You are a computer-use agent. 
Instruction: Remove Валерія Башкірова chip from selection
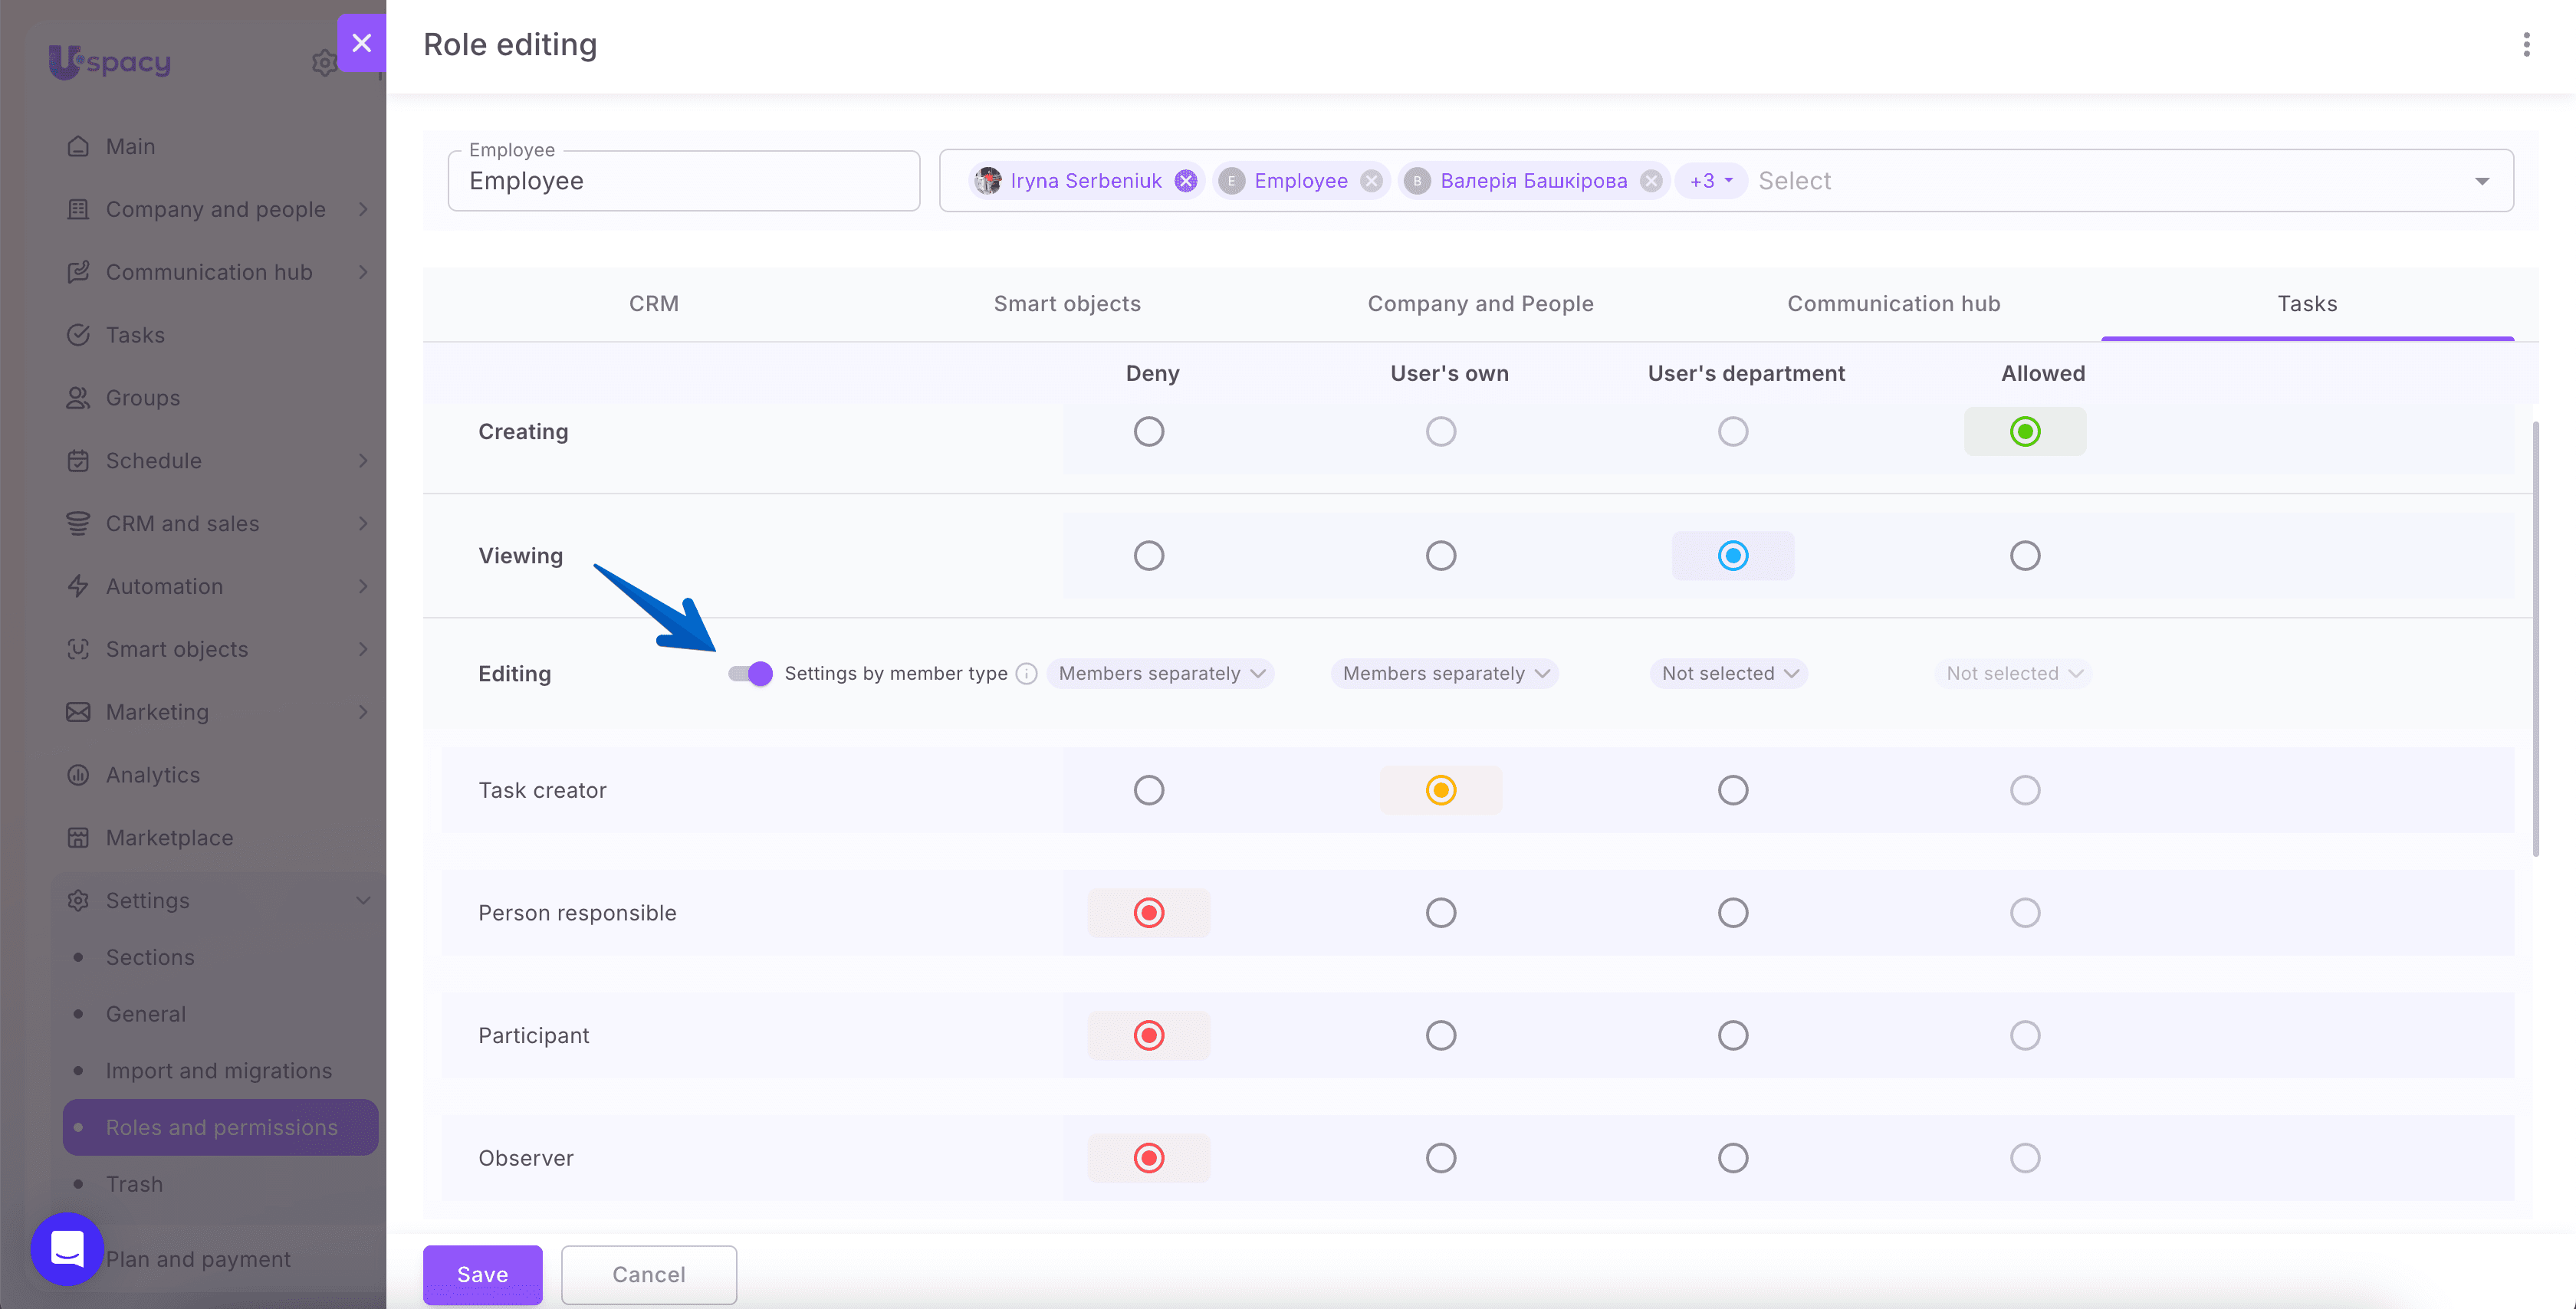1652,181
